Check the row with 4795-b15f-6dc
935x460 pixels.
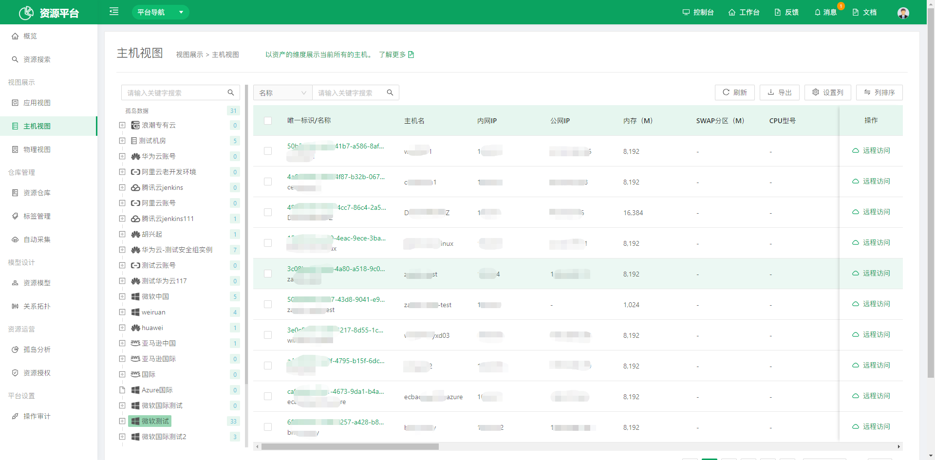[x=268, y=366]
